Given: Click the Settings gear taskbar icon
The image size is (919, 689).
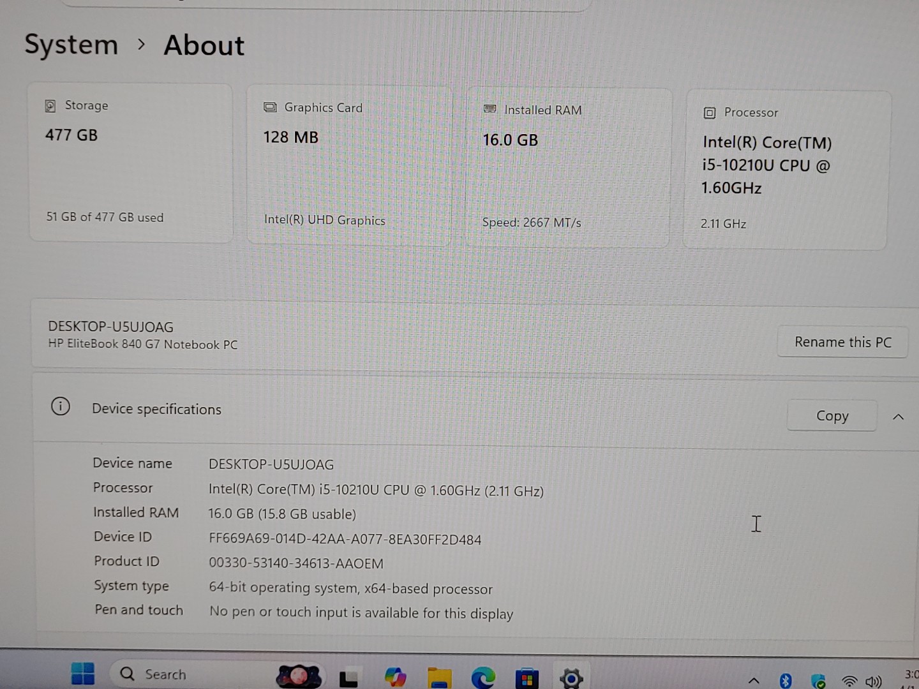Looking at the screenshot, I should (x=571, y=679).
